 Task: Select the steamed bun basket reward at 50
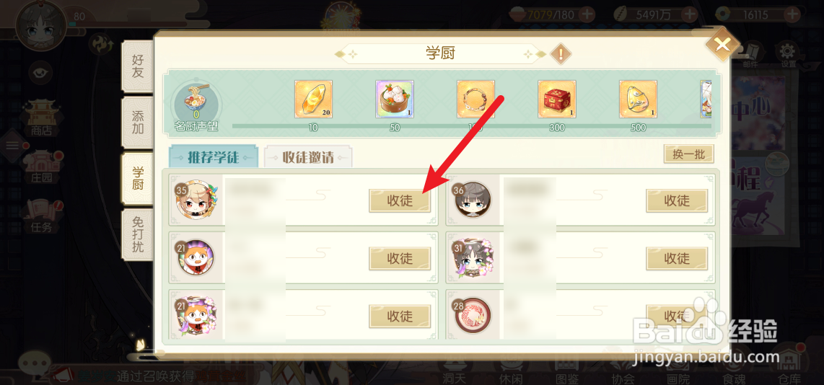(x=394, y=99)
